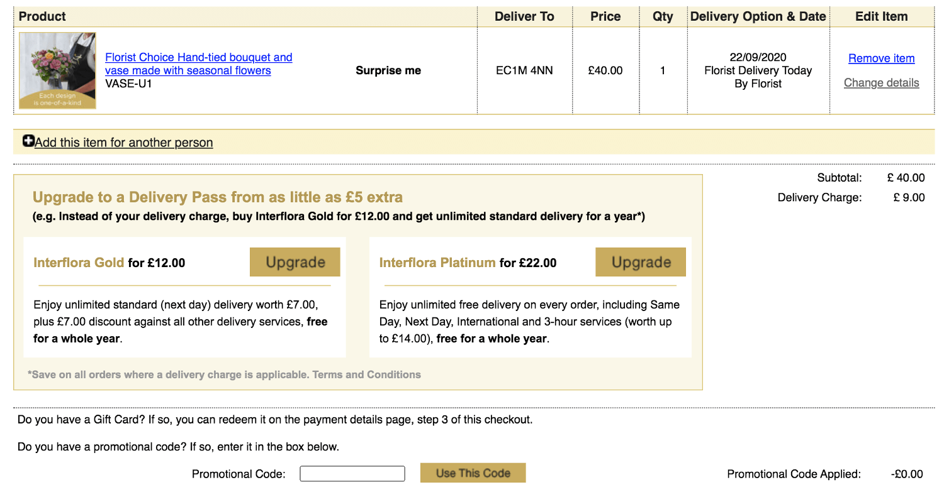Remove item from the basket

[881, 58]
